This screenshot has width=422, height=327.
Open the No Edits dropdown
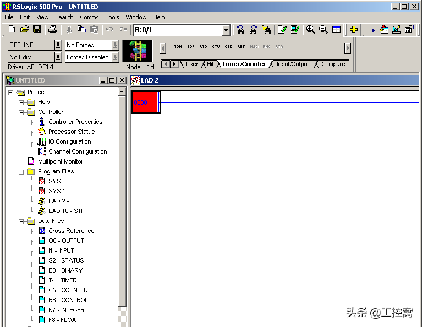click(x=58, y=57)
